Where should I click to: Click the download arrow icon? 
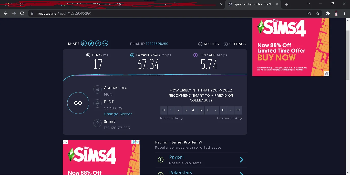(132, 55)
